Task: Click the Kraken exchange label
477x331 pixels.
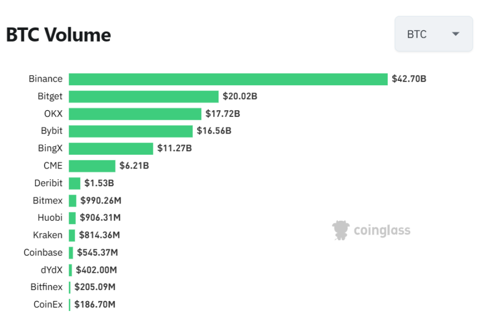Action: point(48,235)
